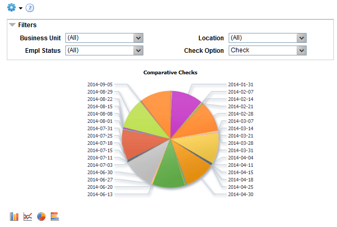The image size is (337, 227).
Task: Click the 2014-03-07 label
Action: (x=241, y=121)
